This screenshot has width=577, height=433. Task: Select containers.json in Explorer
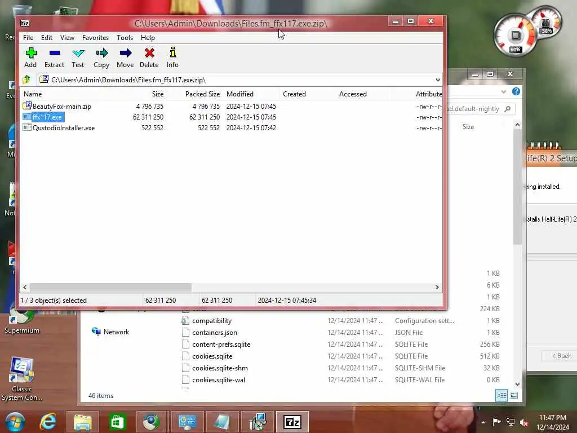click(x=215, y=333)
